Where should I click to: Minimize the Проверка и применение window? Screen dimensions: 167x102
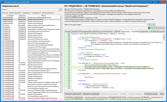(x=153, y=2)
